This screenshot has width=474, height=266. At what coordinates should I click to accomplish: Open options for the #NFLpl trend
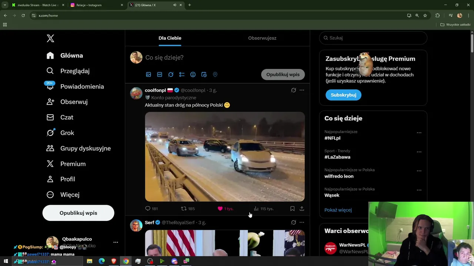tap(419, 133)
